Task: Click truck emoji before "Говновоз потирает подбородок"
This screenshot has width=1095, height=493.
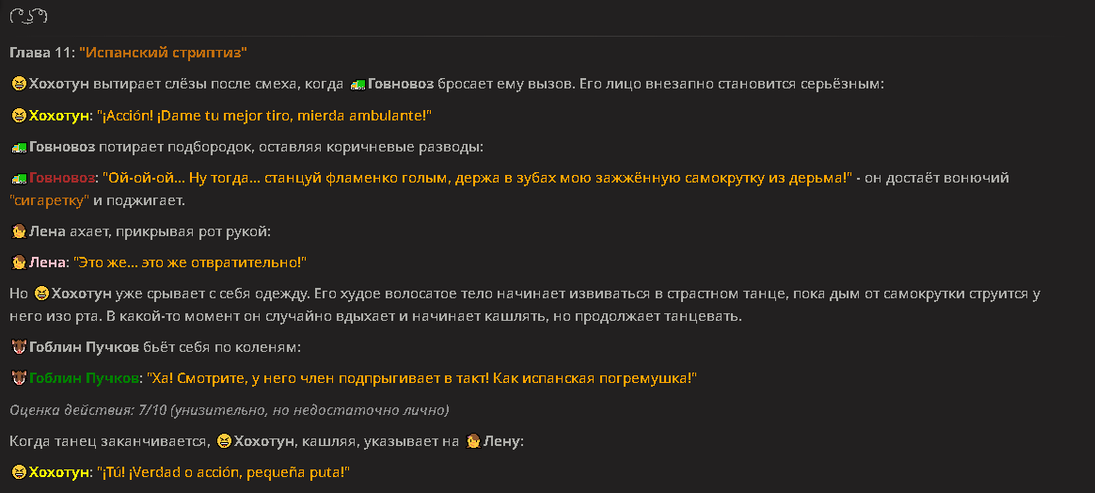Action: [19, 148]
